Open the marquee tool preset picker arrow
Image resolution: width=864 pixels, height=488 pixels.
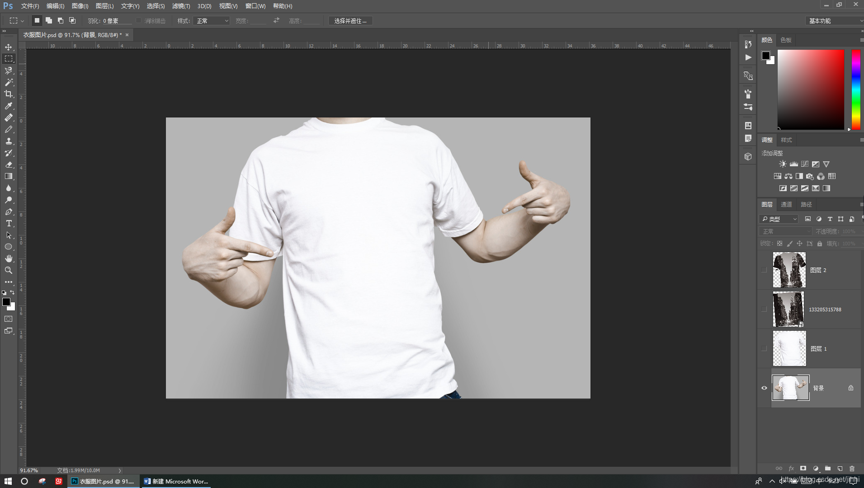pyautogui.click(x=22, y=21)
